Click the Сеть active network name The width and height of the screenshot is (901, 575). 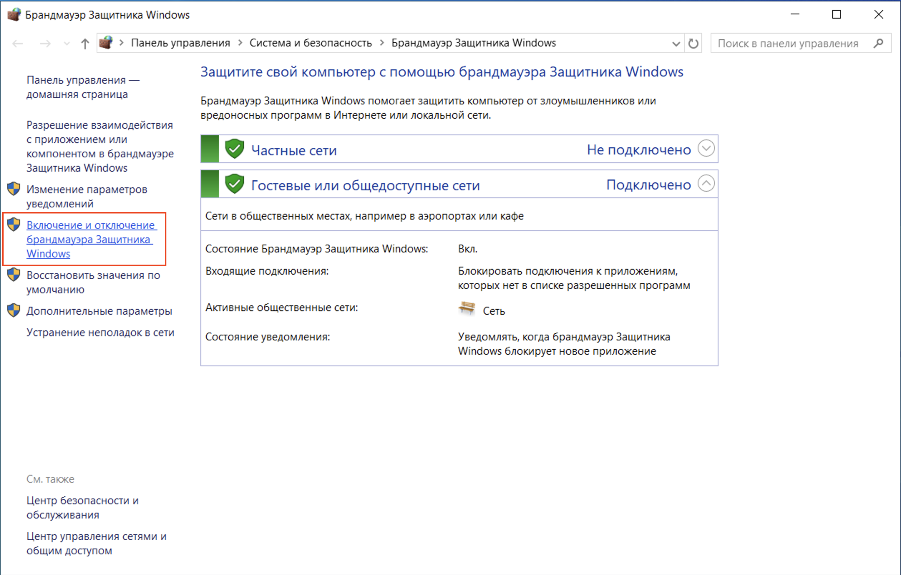click(494, 311)
